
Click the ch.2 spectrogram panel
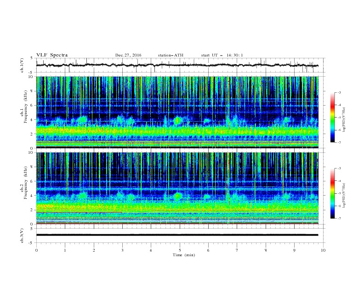[x=177, y=188]
